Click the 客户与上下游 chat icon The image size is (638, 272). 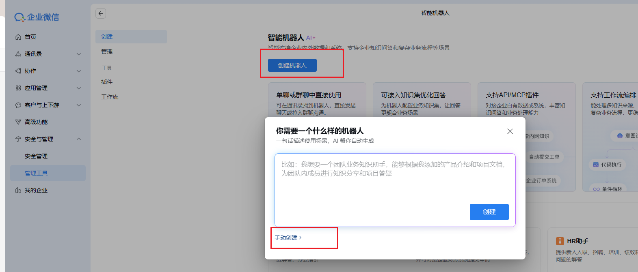(18, 105)
